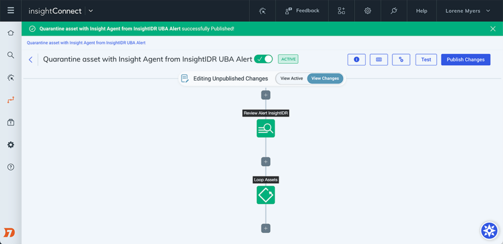Open the Workflows icon in sidebar
This screenshot has height=244, width=503.
[x=11, y=100]
